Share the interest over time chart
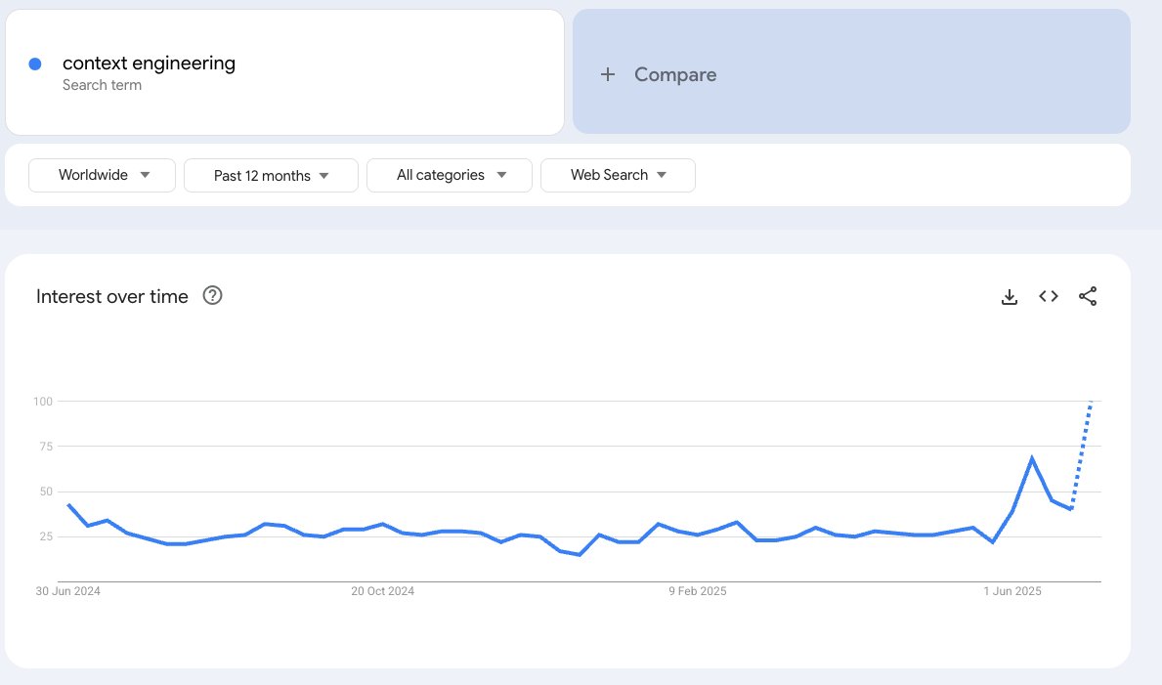1162x685 pixels. tap(1087, 296)
